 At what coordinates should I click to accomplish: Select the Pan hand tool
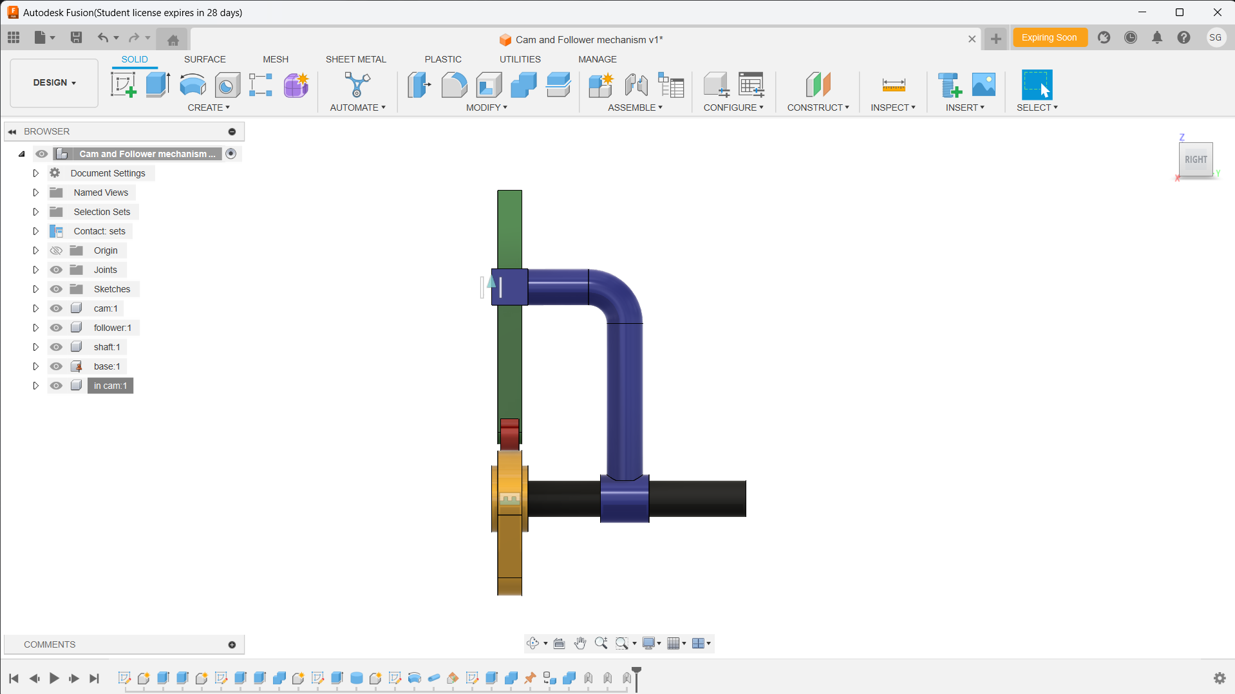click(580, 643)
